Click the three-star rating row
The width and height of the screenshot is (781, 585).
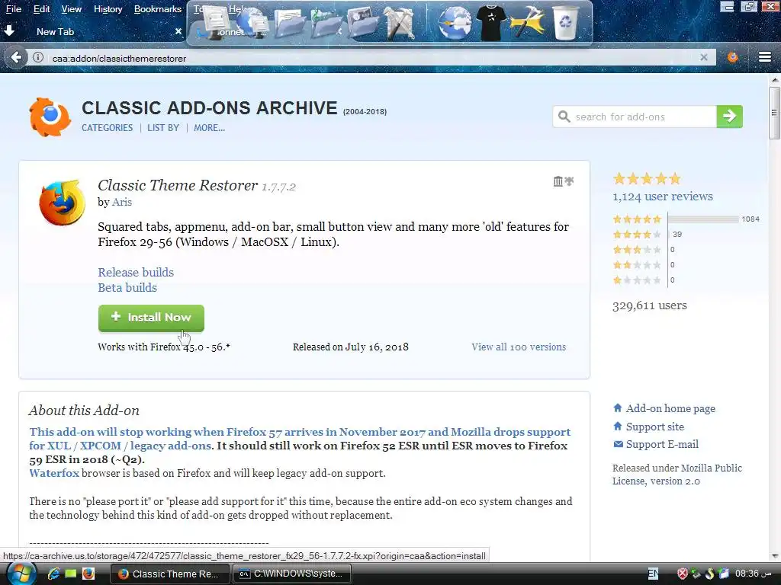tap(644, 250)
